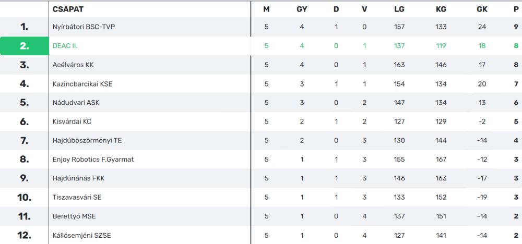Open Berettyó MSE team entry
Screen dimensions: 522x244
[74, 216]
